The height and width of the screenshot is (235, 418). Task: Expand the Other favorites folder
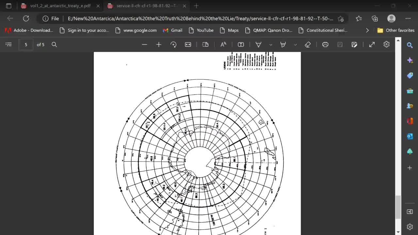396,30
